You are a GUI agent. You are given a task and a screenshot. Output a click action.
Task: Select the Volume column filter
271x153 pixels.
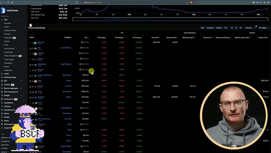tap(219, 28)
